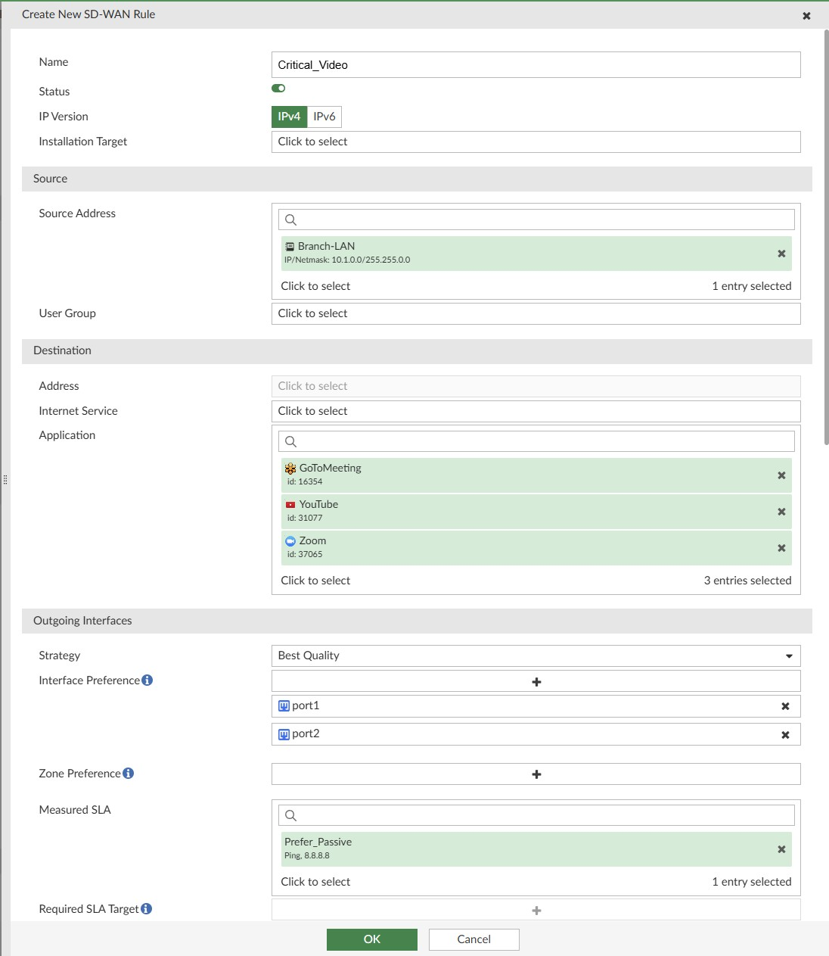The height and width of the screenshot is (956, 829).
Task: Show Required SLA Target info tooltip
Action: click(x=147, y=908)
